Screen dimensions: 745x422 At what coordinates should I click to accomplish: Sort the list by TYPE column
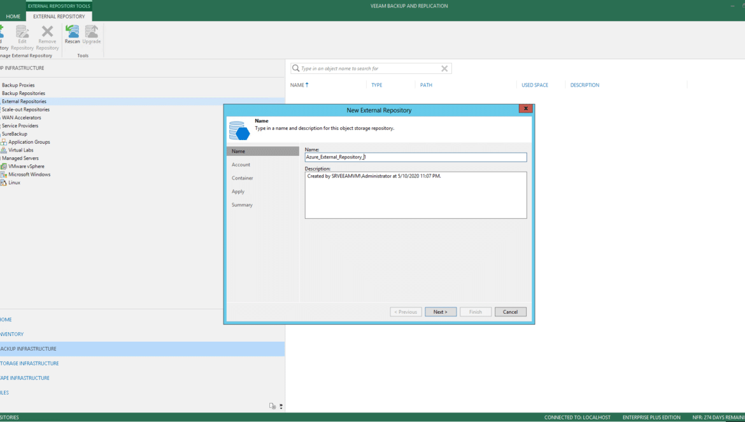(377, 85)
